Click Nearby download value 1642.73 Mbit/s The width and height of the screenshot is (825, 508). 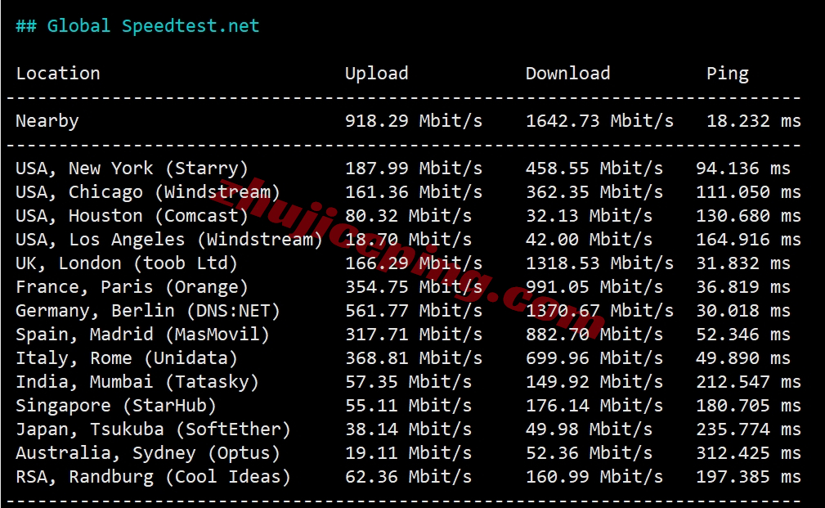[x=599, y=121]
